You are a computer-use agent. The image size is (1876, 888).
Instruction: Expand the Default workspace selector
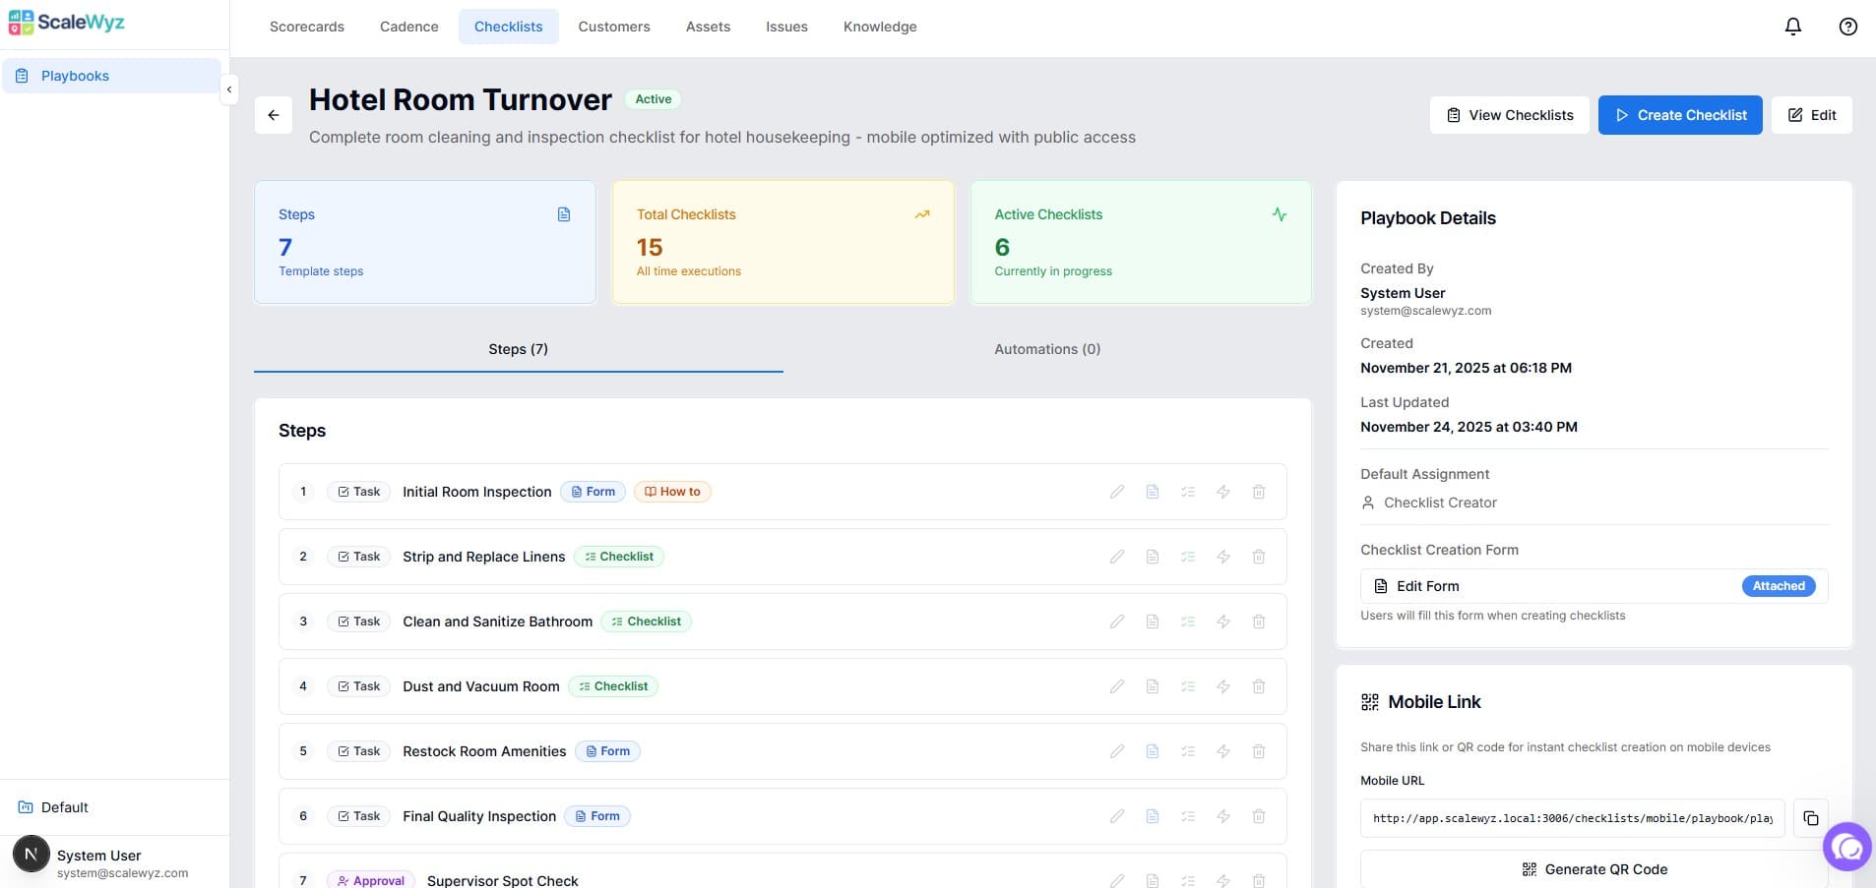pyautogui.click(x=66, y=807)
